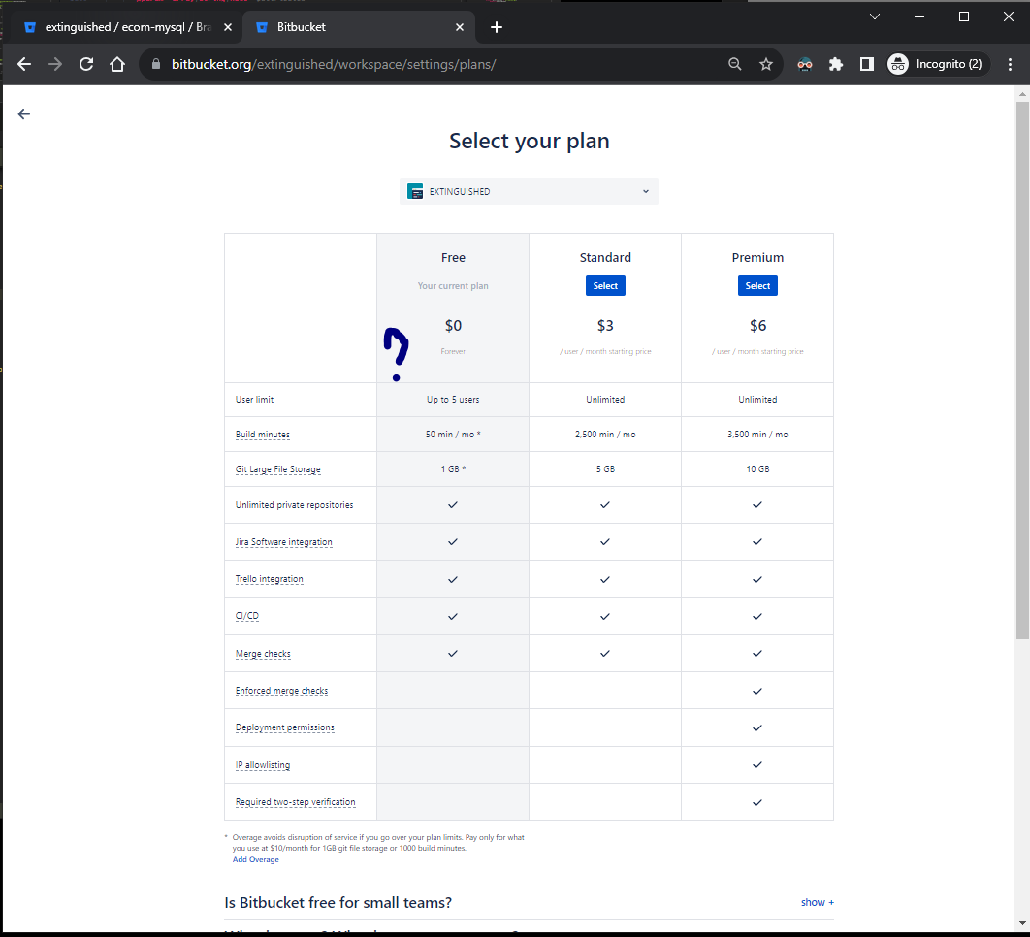Screen dimensions: 1030x937
Task: Click the CI/CD feature label
Action: pyautogui.click(x=247, y=616)
